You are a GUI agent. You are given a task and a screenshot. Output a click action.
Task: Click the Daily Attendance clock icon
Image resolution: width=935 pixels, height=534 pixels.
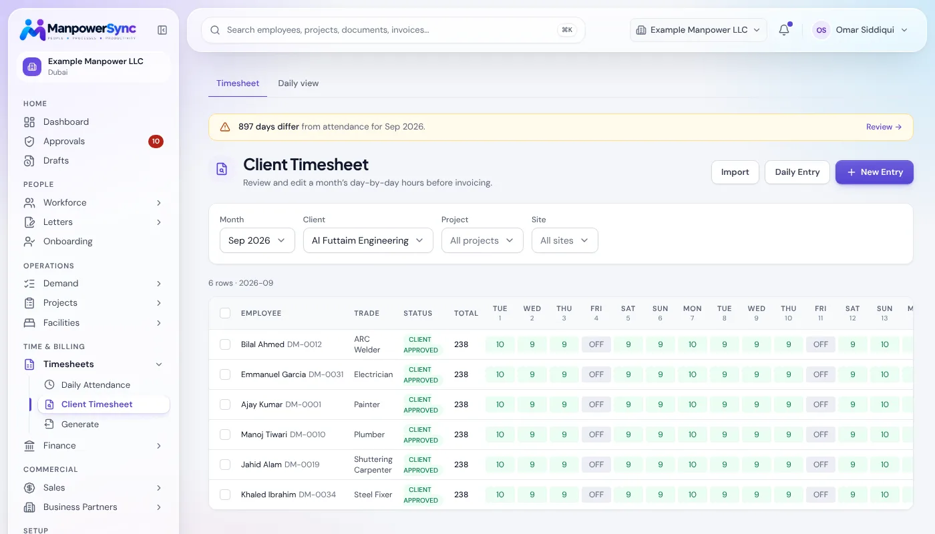point(49,385)
